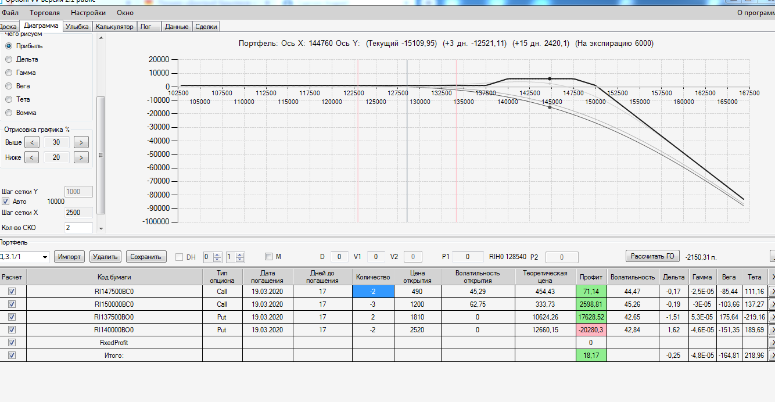Click the Рассчитать ГО button
The height and width of the screenshot is (402, 775).
(x=653, y=256)
